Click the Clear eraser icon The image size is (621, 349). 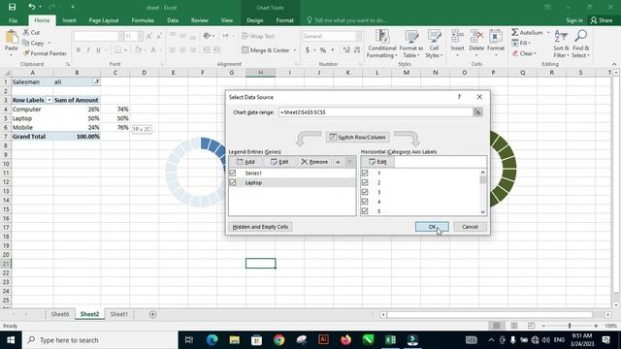[515, 53]
